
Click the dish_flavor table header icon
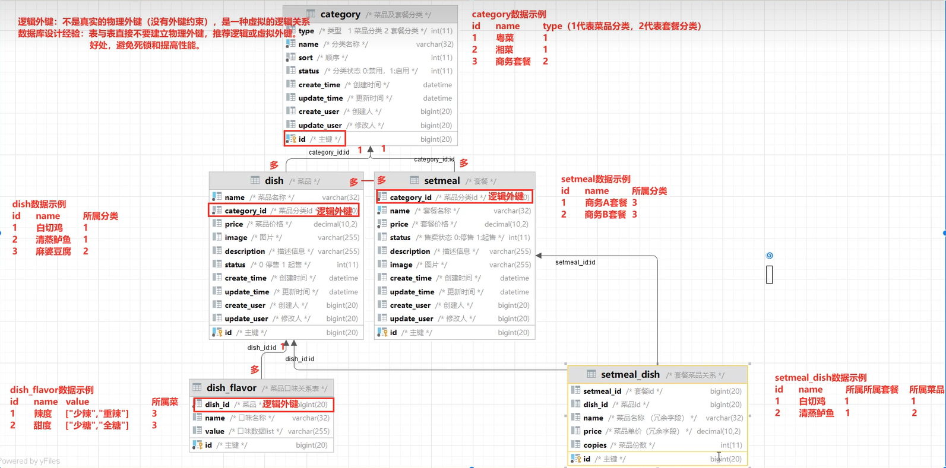coord(197,387)
